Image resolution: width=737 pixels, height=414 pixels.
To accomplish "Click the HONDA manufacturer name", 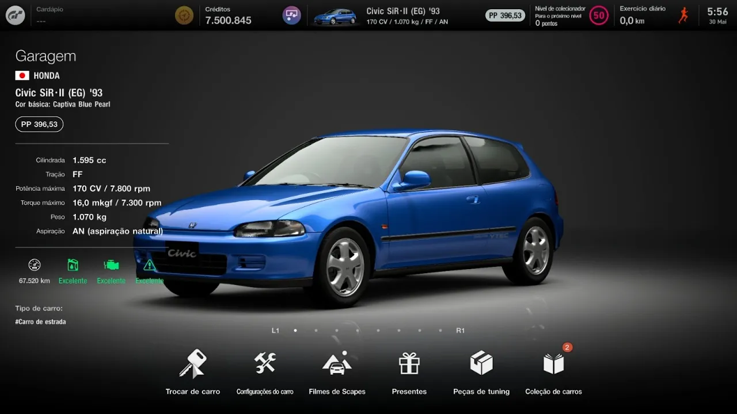I will 47,76.
